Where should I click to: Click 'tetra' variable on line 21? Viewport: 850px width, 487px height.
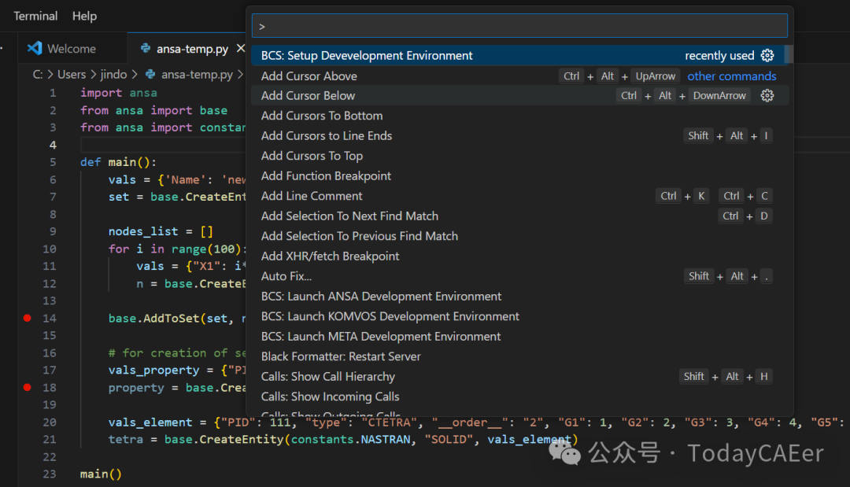(x=126, y=439)
